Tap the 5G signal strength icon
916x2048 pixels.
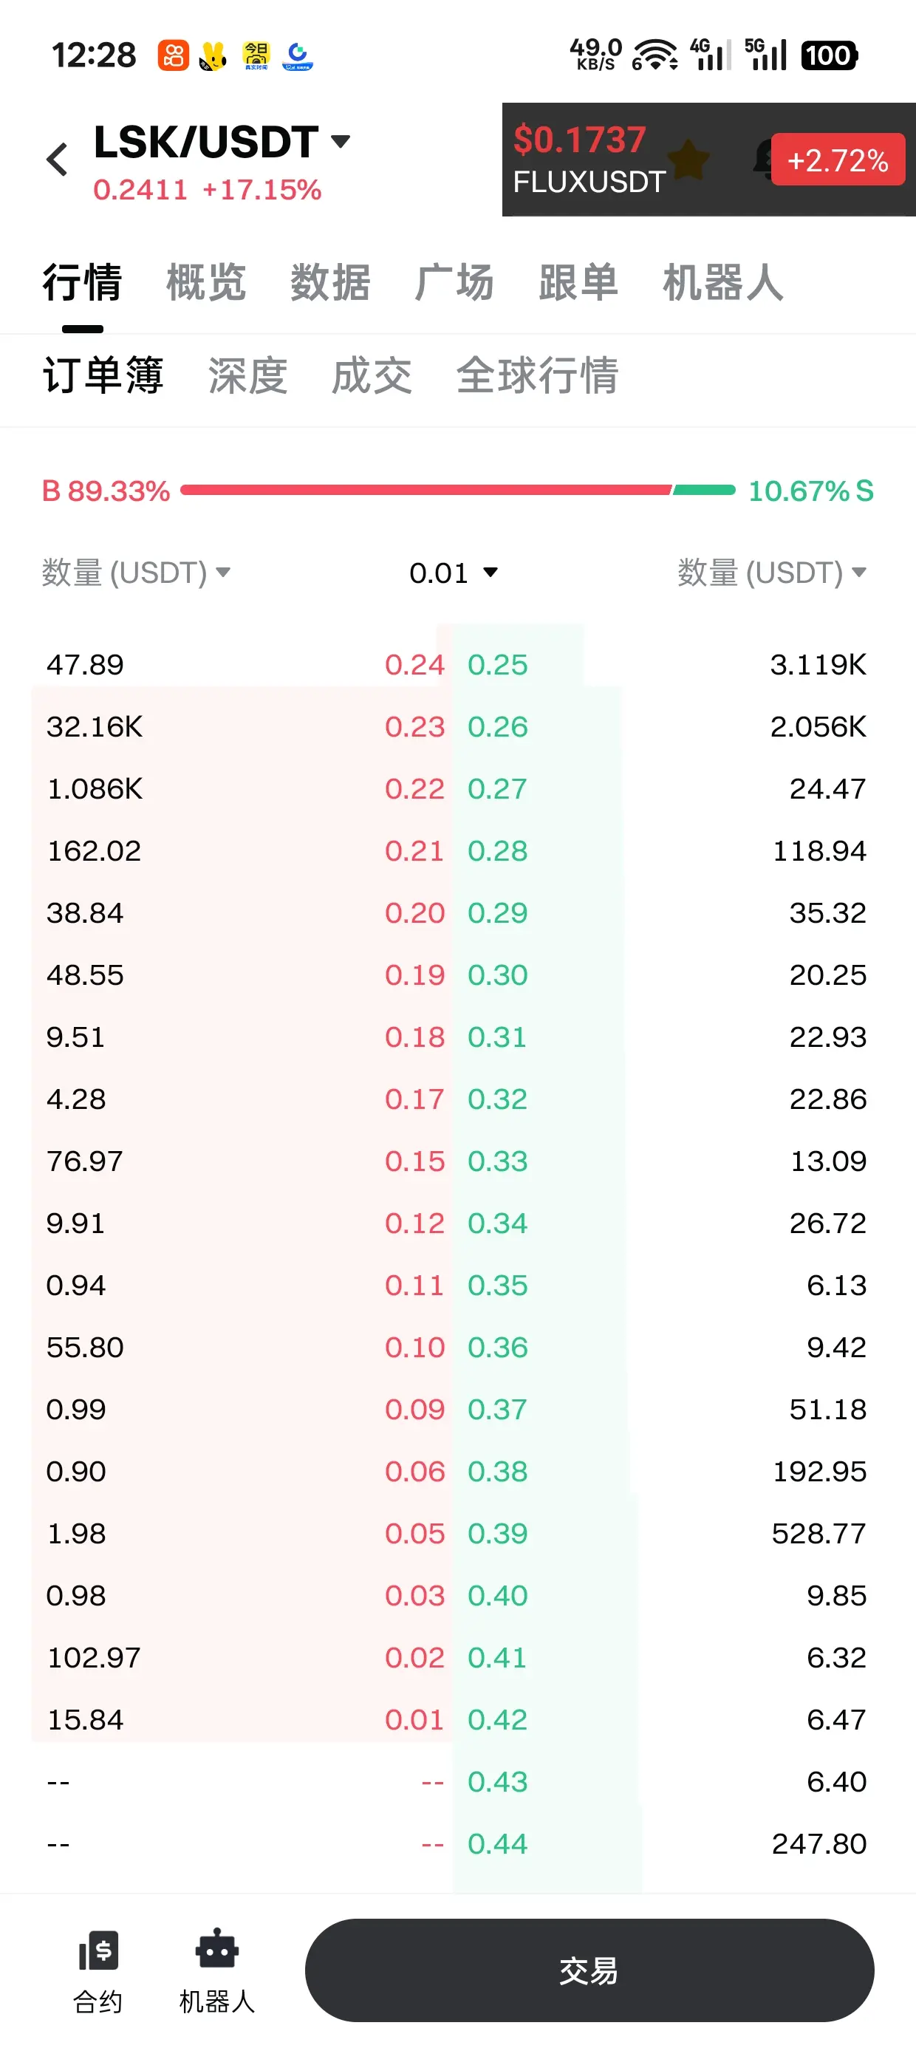[765, 55]
